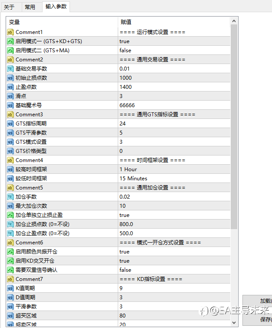272x328 pixels.
Task: Toggle 需要双重信号确认 false value
Action: (174, 270)
